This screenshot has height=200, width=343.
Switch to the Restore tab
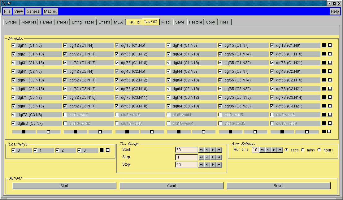point(196,22)
